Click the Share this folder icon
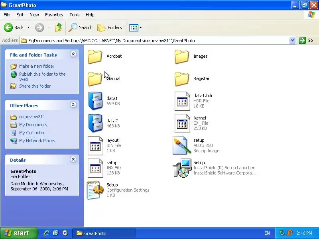 tap(14, 86)
